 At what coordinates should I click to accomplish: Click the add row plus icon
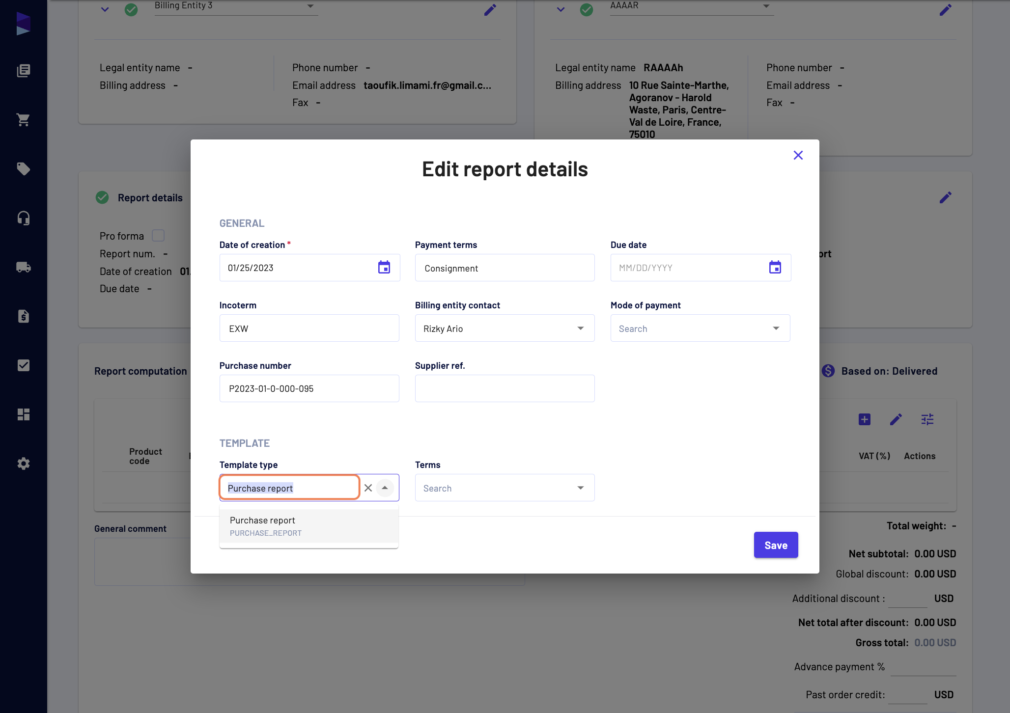[x=865, y=419]
